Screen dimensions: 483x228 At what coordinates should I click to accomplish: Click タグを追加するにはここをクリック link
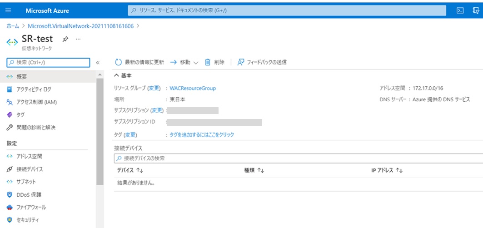[202, 134]
